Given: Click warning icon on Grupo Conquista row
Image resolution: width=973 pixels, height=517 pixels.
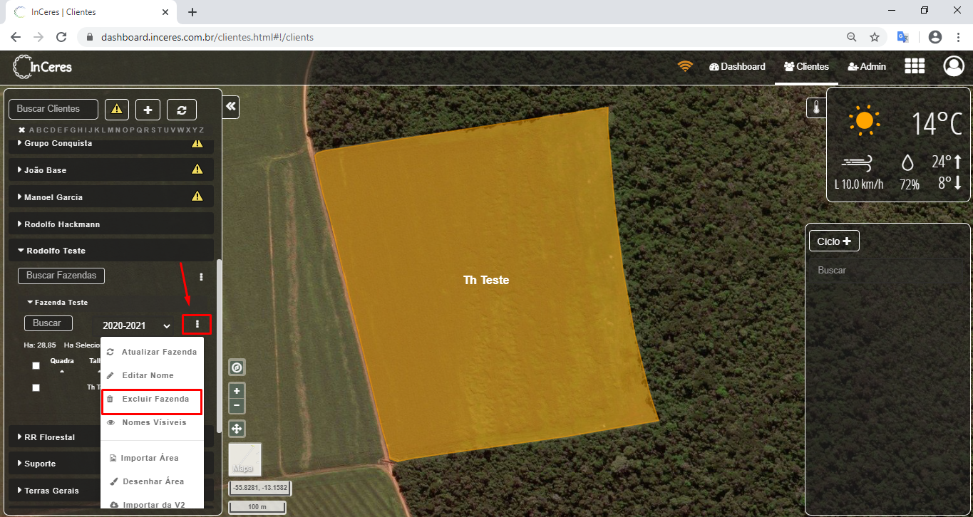Looking at the screenshot, I should coord(197,143).
